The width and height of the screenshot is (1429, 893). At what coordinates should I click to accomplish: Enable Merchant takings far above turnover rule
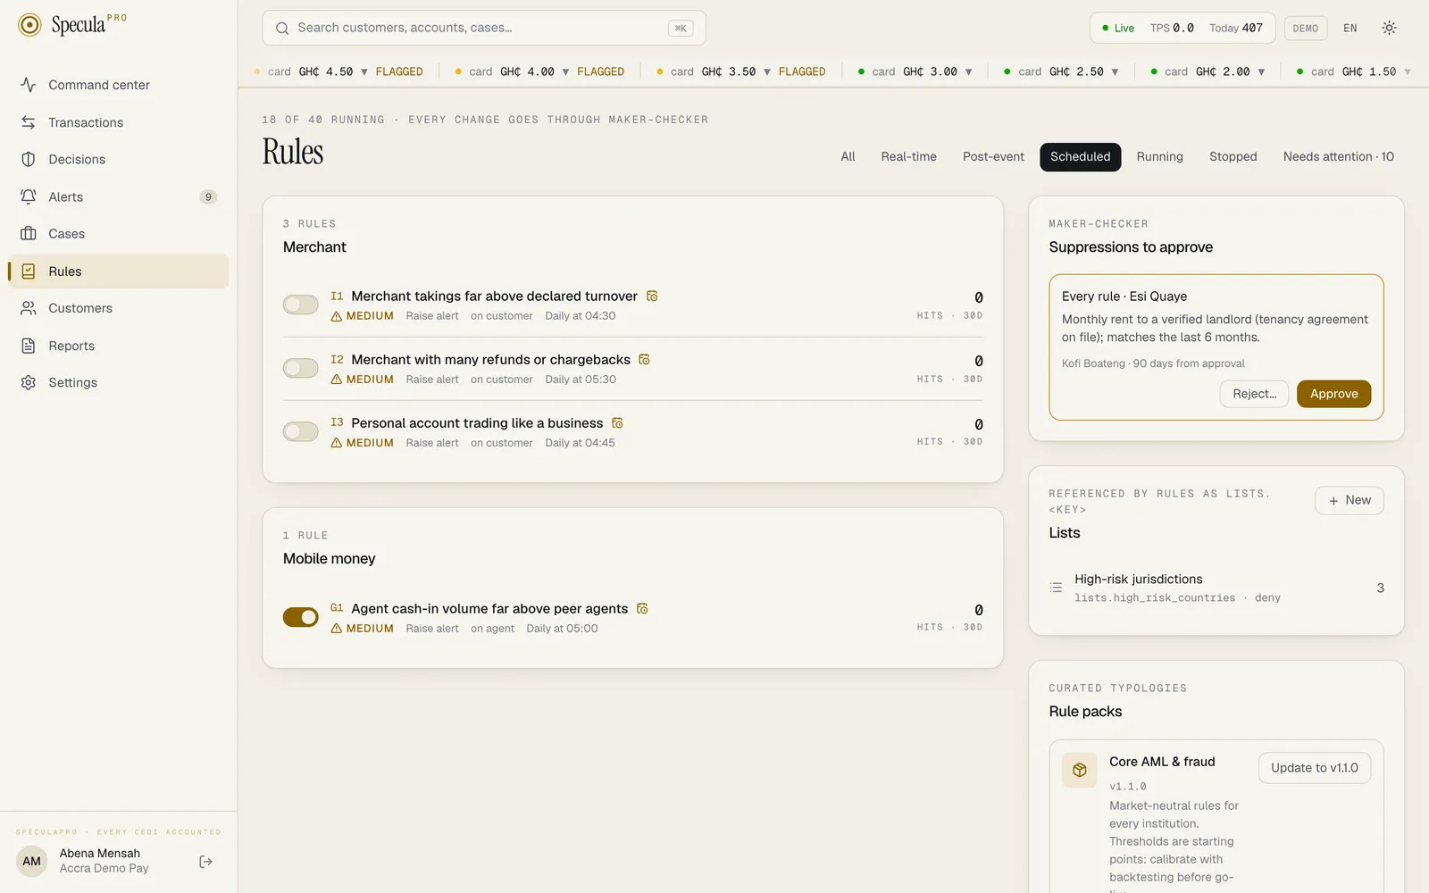click(x=301, y=305)
